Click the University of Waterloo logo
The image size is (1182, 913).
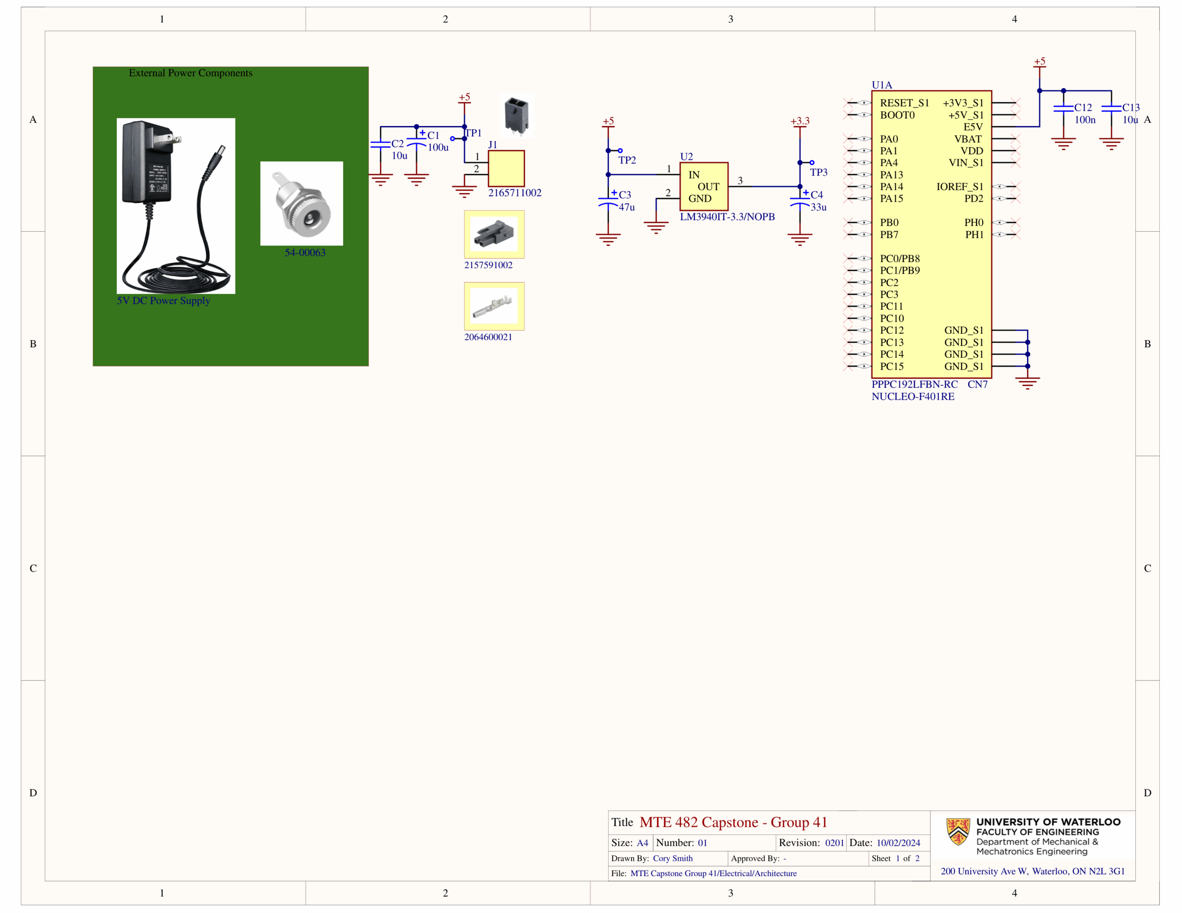coord(958,831)
